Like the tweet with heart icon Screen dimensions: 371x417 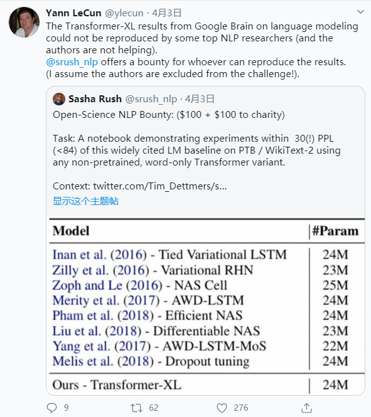[x=222, y=408]
